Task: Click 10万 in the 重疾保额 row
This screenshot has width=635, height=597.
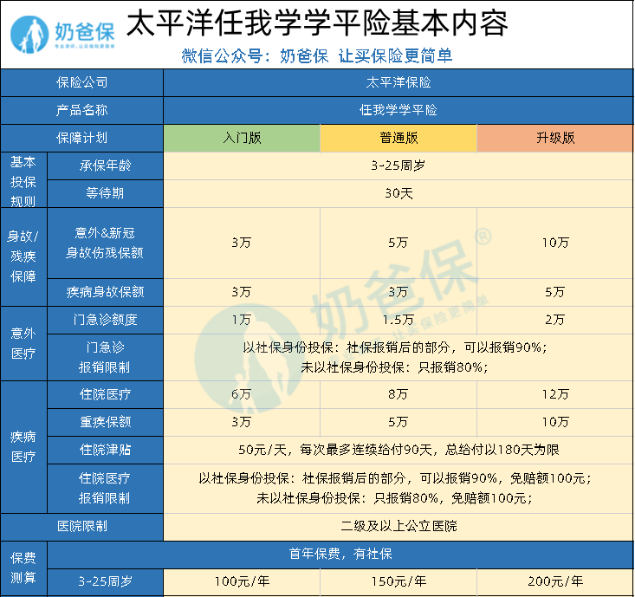Action: click(x=554, y=423)
